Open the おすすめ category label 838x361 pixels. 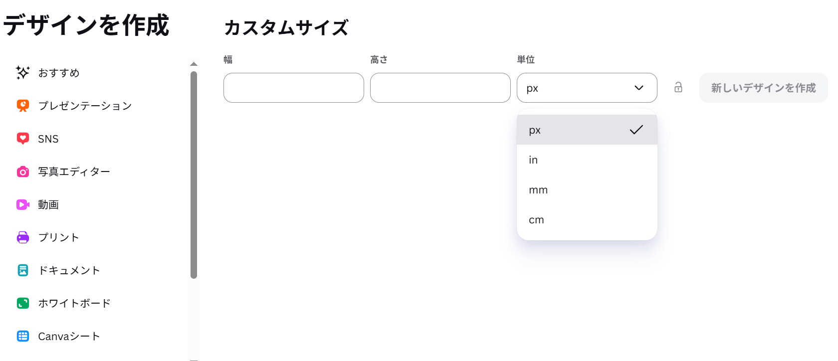tap(59, 73)
